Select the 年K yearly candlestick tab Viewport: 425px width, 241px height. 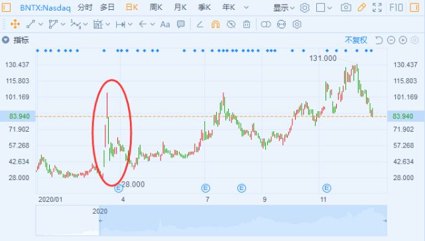tap(229, 7)
